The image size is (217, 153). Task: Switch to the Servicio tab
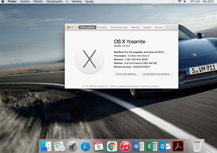[159, 27]
